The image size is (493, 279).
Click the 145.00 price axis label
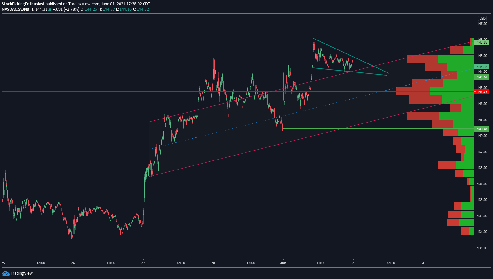pos(482,56)
